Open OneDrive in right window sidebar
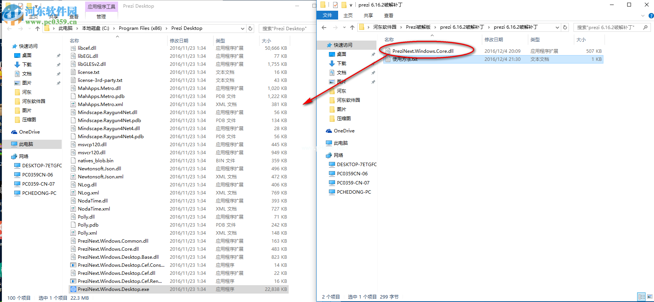 (x=344, y=131)
